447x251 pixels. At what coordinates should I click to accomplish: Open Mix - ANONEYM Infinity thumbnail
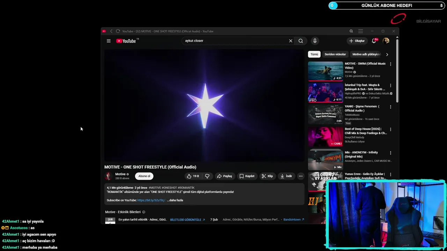[x=325, y=160]
